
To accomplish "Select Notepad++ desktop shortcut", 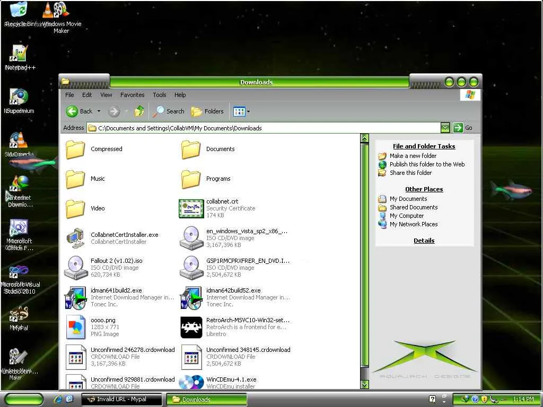I will (x=20, y=57).
